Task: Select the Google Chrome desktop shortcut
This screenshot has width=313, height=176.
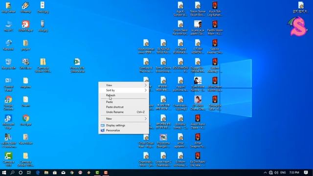Action: pos(8,103)
